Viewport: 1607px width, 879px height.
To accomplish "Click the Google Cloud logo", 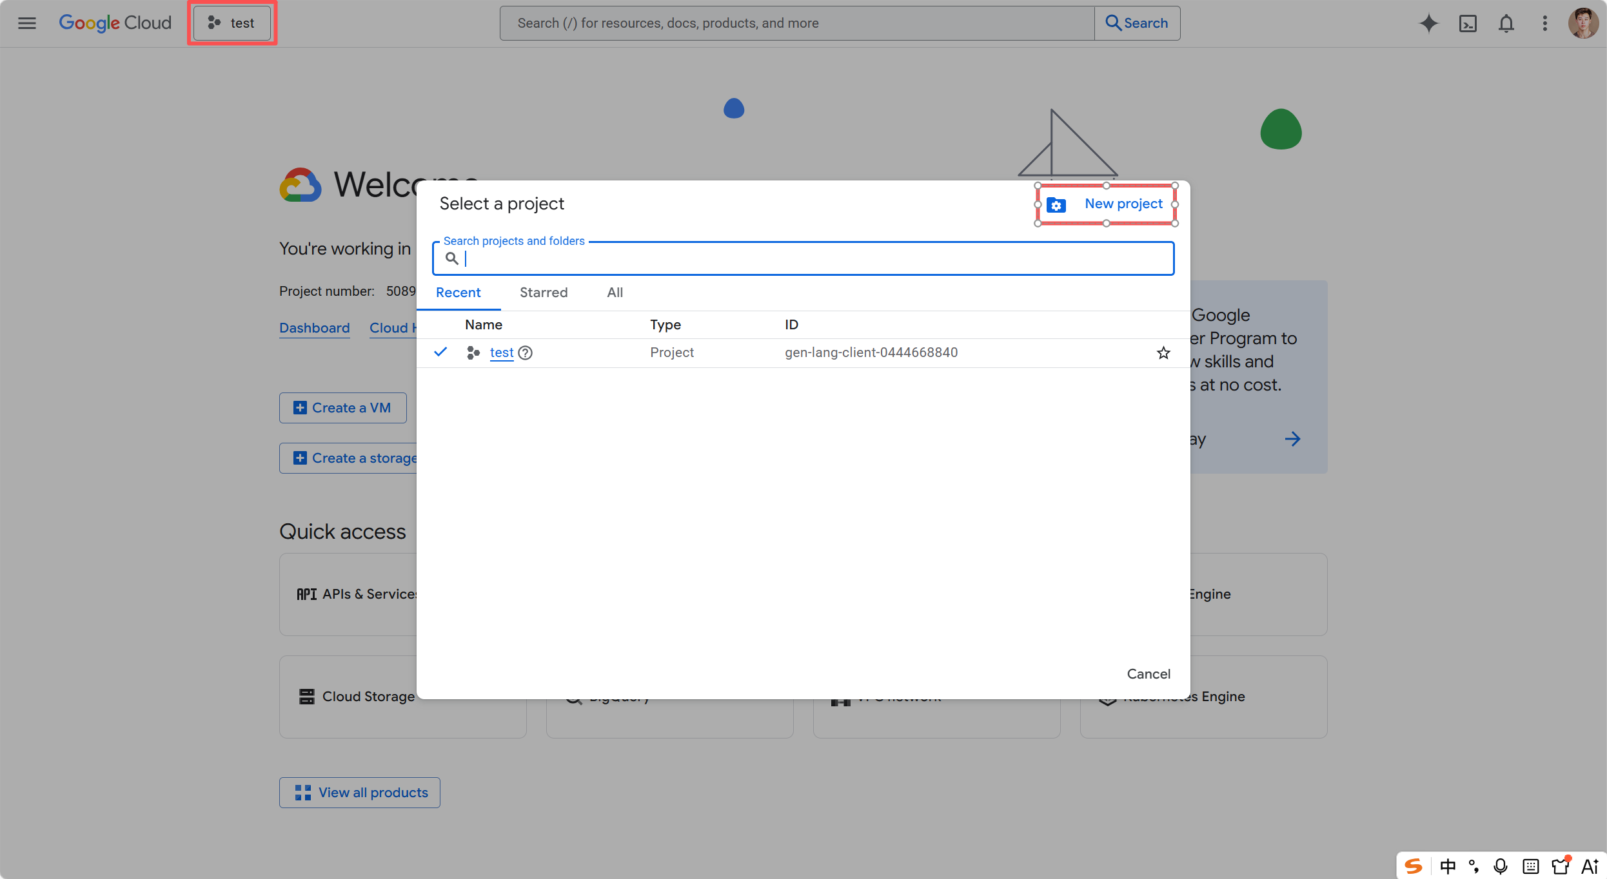I will (x=115, y=23).
